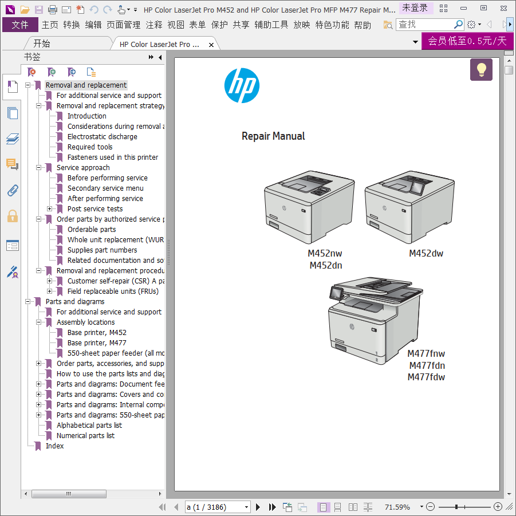Switch to continuous facing view mode
The width and height of the screenshot is (516, 516).
click(368, 507)
